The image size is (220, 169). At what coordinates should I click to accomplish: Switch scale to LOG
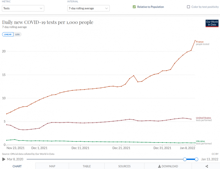pos(18,34)
